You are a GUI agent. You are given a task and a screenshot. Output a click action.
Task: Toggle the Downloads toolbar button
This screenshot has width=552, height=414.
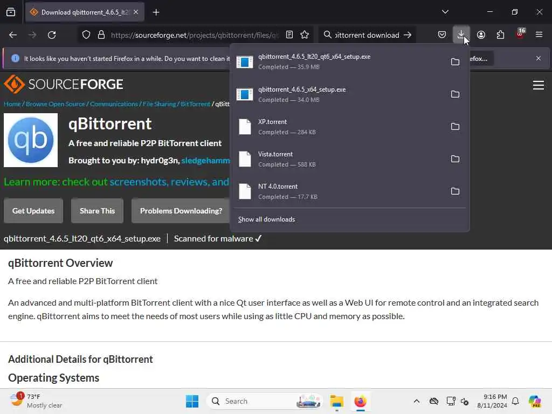click(x=461, y=34)
